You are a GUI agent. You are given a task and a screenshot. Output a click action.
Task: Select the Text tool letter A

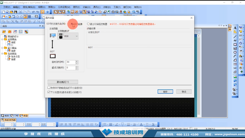click(235, 28)
